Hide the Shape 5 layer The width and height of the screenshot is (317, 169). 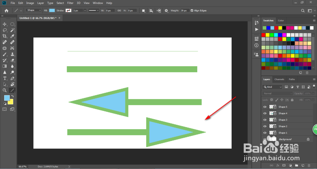(x=265, y=107)
